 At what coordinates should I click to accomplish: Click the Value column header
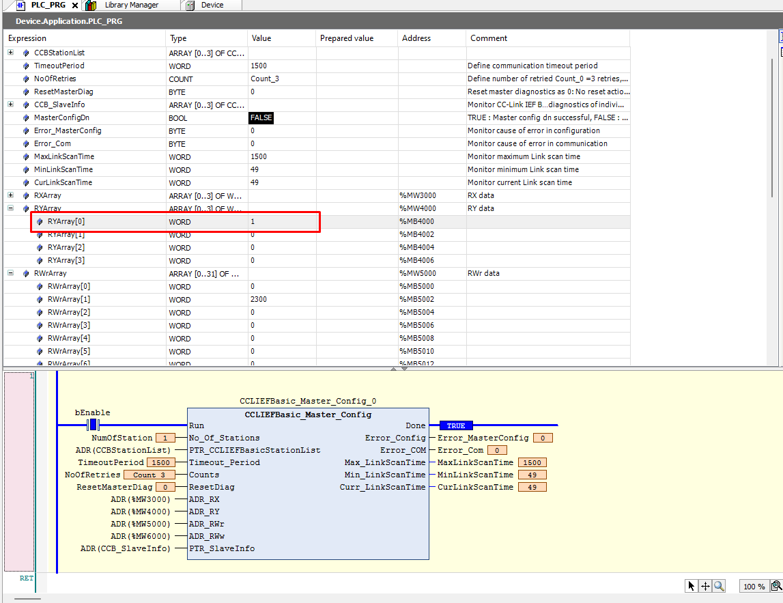282,38
